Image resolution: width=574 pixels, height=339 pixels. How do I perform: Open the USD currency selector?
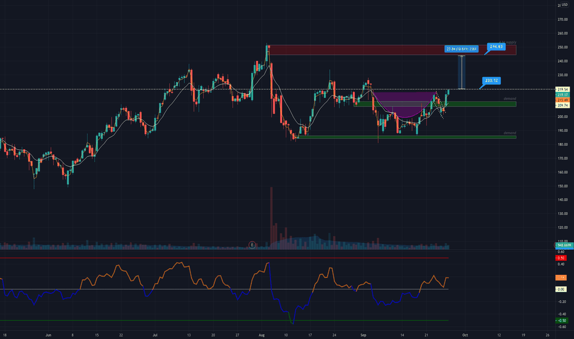pos(565,5)
